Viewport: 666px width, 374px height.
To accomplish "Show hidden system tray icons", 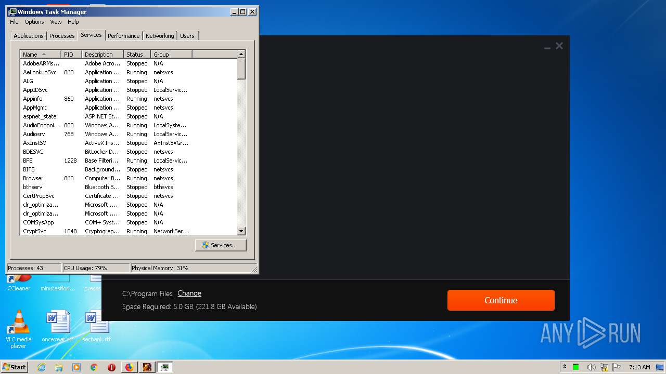I will tap(565, 367).
